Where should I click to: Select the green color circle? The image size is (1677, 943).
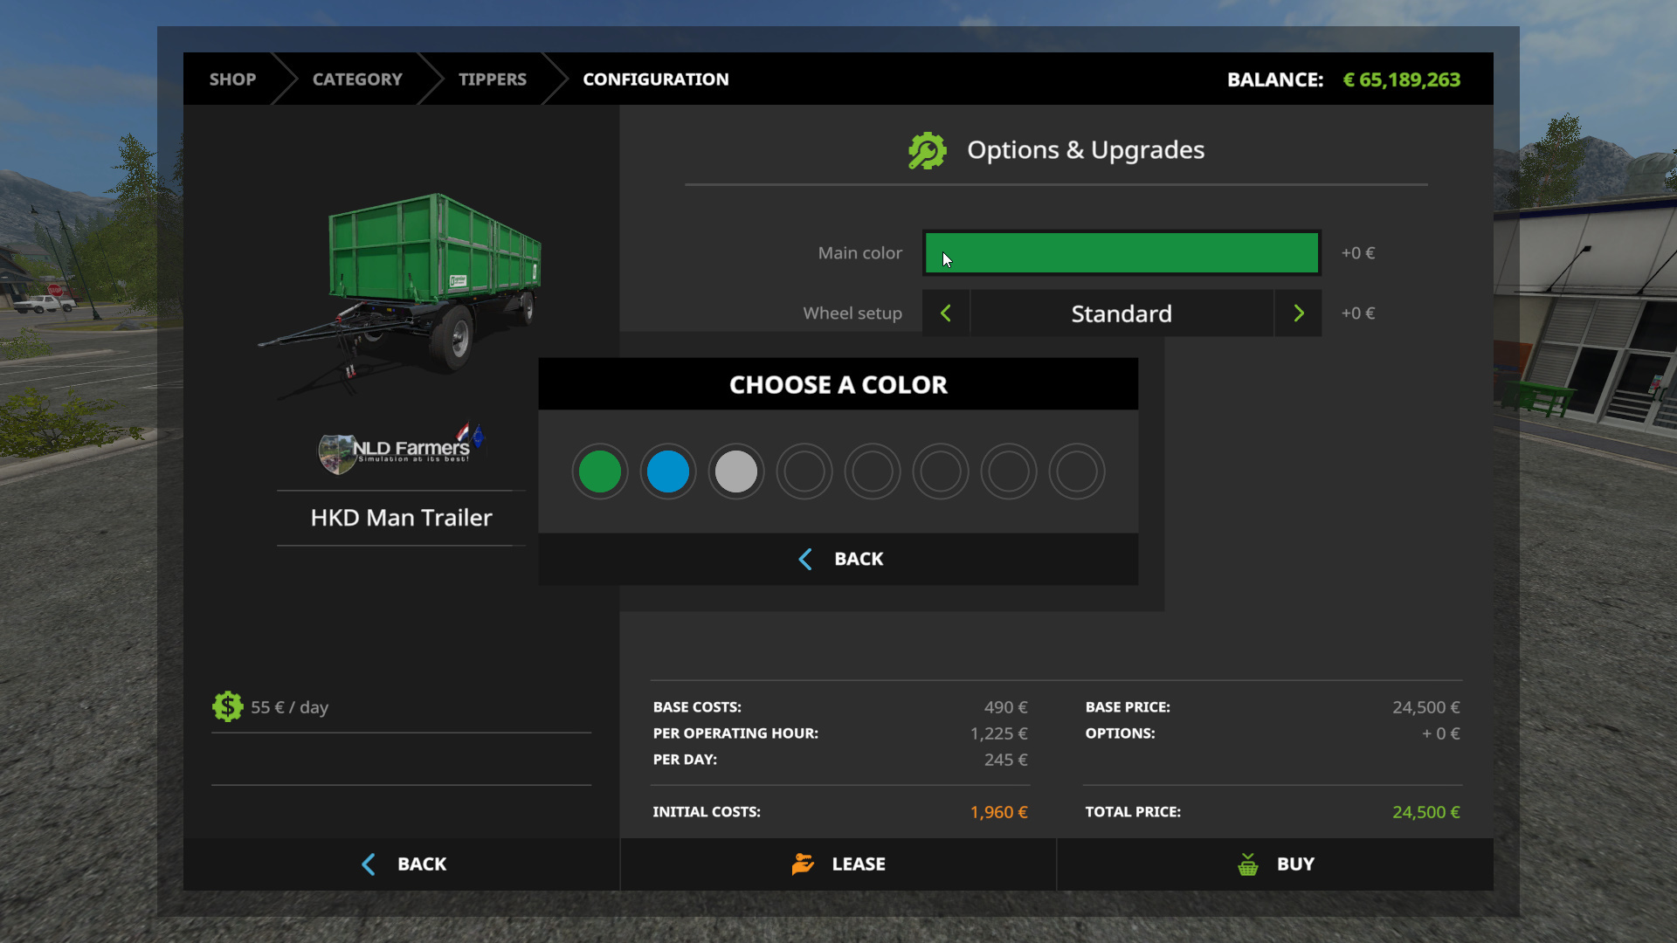(x=599, y=471)
